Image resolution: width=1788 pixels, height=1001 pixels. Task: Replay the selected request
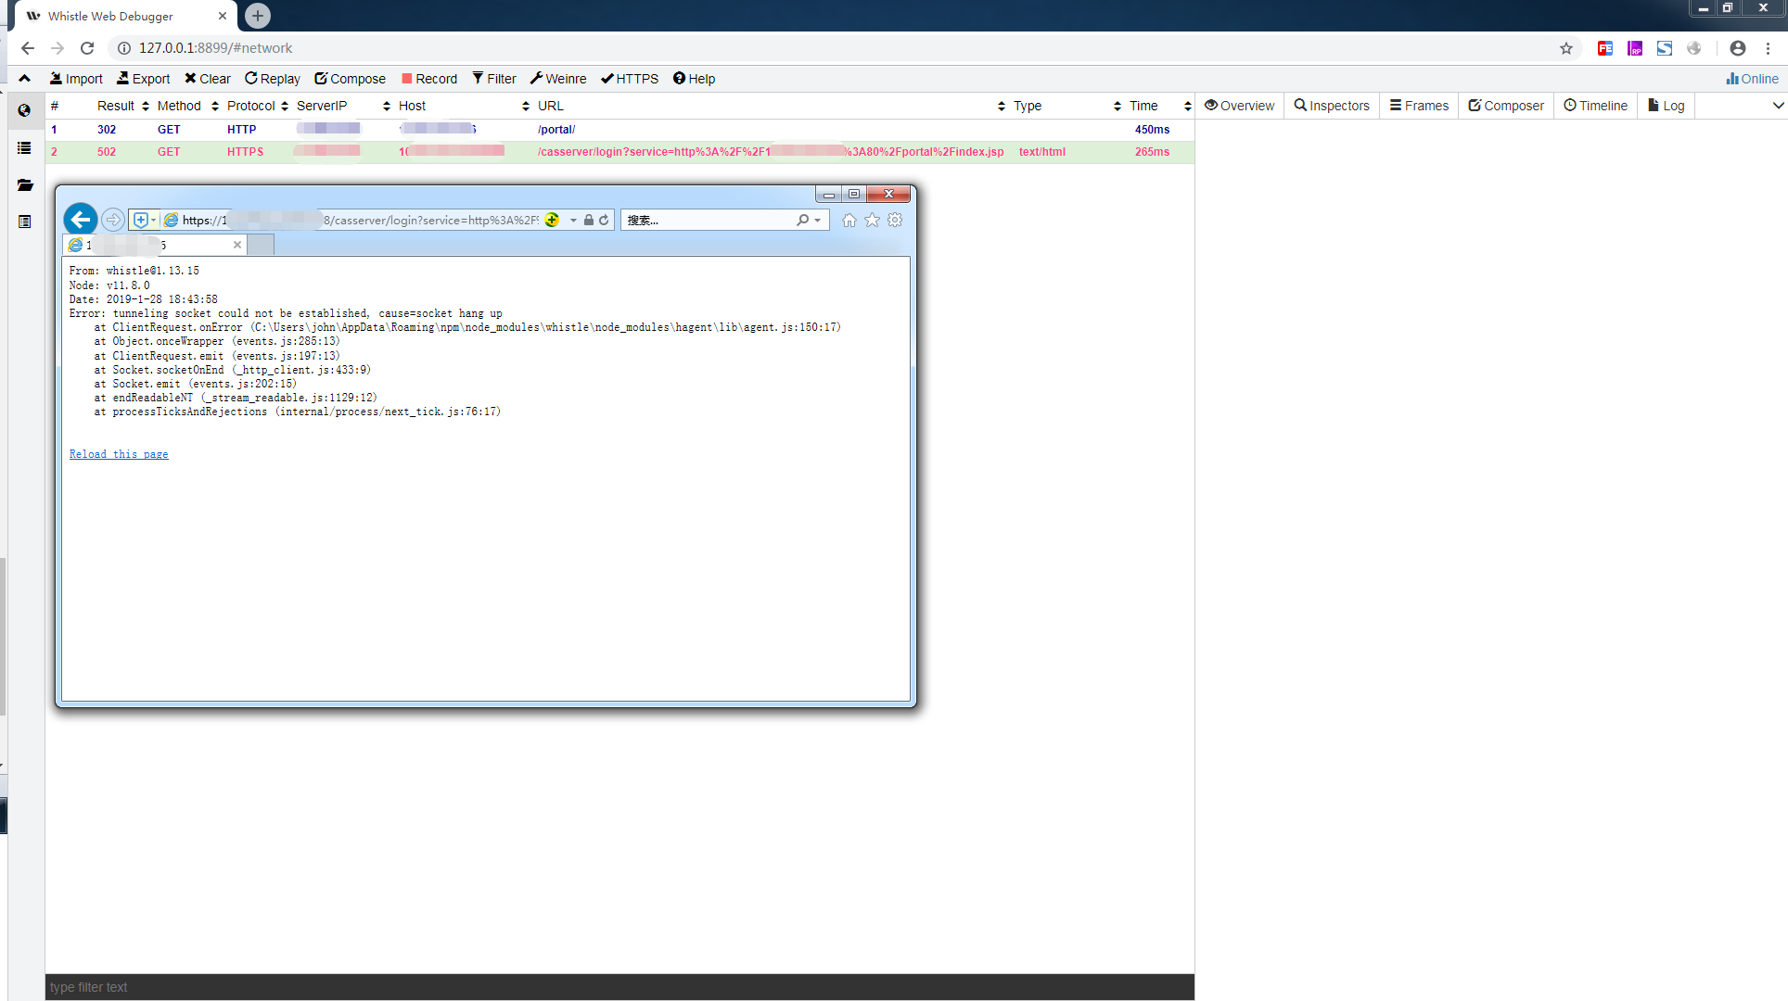[x=272, y=79]
